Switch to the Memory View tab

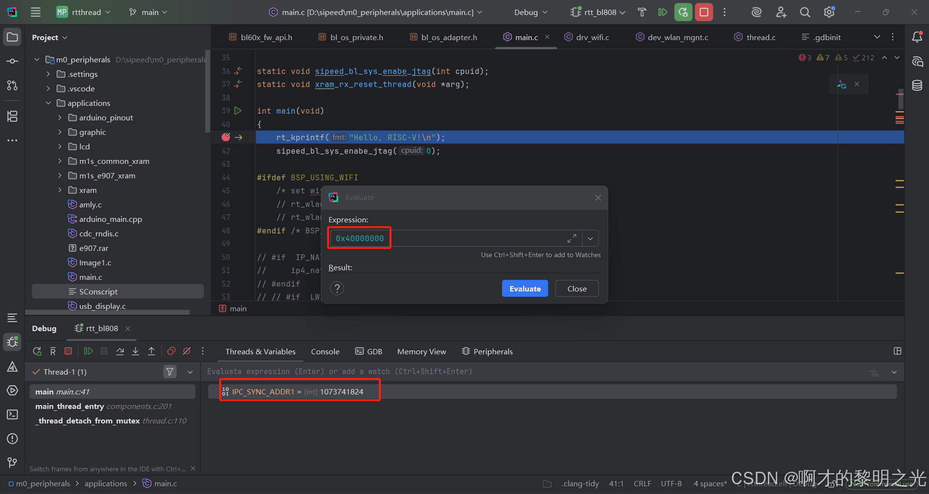(x=421, y=351)
